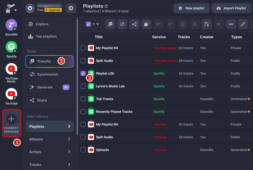
Task: Expand the Artists library chevron
Action: [69, 152]
